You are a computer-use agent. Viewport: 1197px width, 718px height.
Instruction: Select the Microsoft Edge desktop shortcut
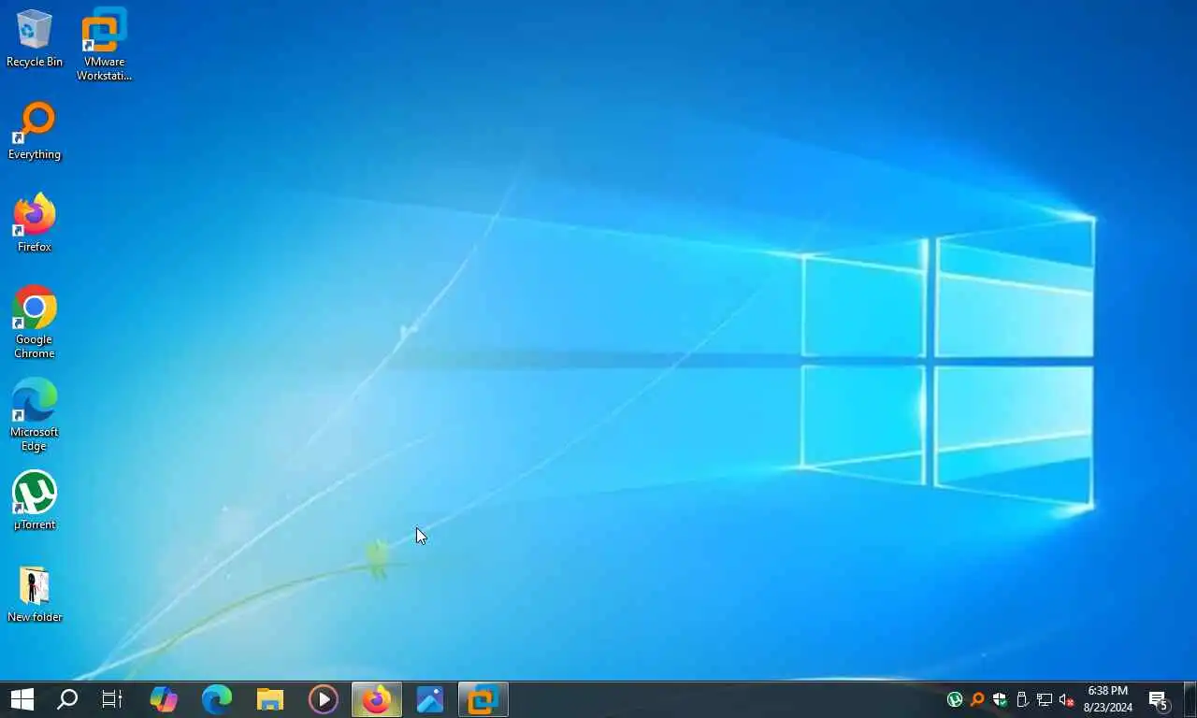[35, 415]
